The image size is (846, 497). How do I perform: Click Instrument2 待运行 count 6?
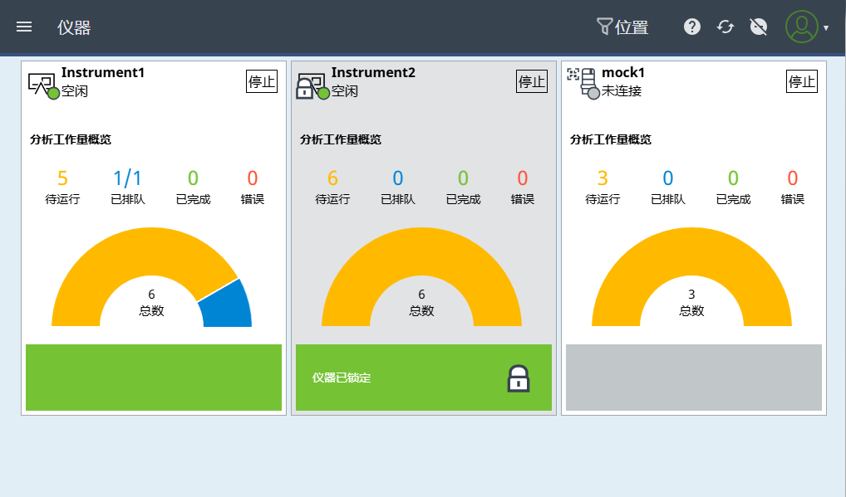click(x=333, y=178)
